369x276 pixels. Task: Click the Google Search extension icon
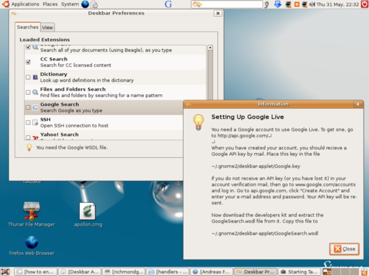pos(35,107)
